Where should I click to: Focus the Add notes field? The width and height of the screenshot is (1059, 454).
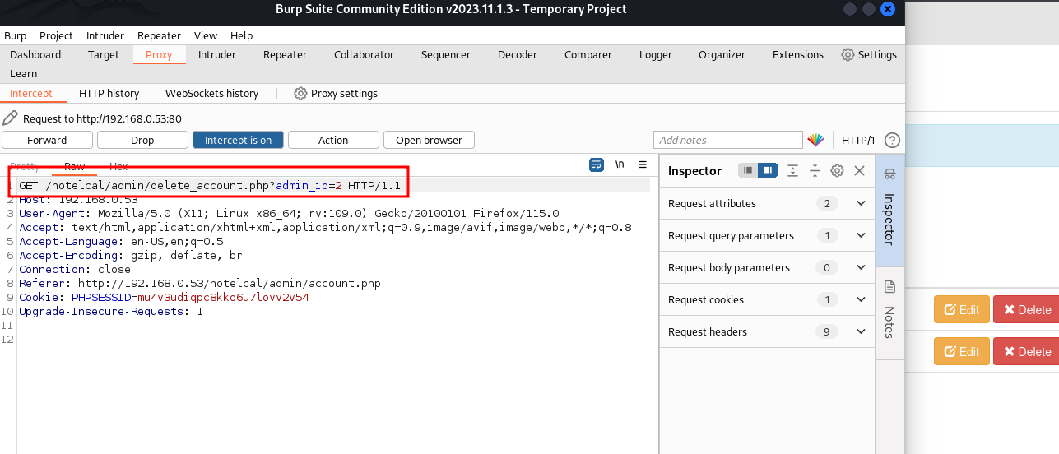point(727,140)
